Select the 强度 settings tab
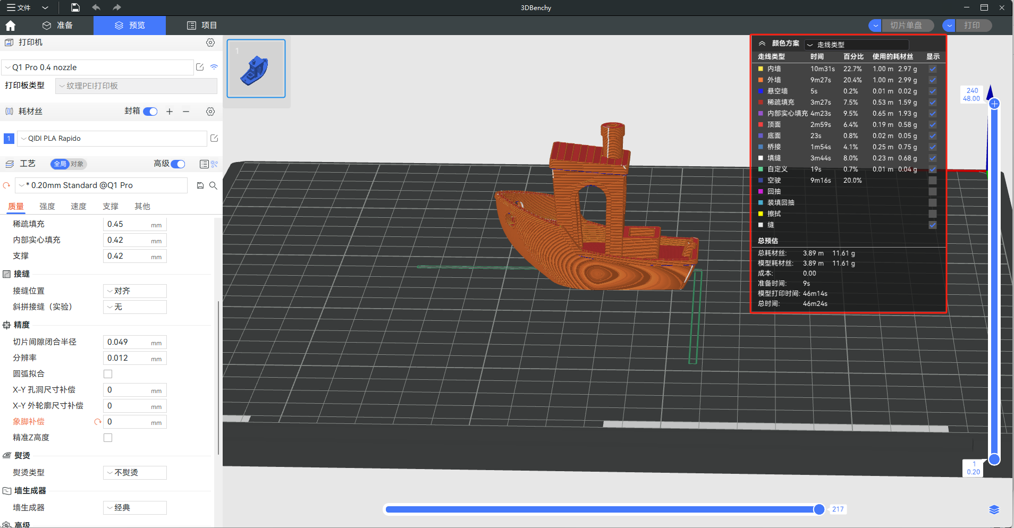This screenshot has width=1014, height=528. pyautogui.click(x=47, y=207)
